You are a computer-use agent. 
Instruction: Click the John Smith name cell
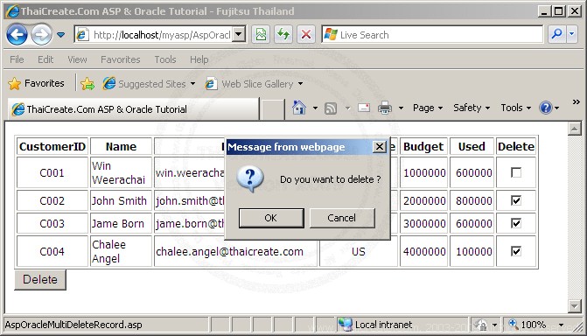pyautogui.click(x=121, y=200)
